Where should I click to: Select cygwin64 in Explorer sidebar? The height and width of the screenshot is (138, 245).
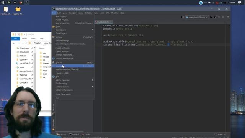pyautogui.click(x=23, y=60)
